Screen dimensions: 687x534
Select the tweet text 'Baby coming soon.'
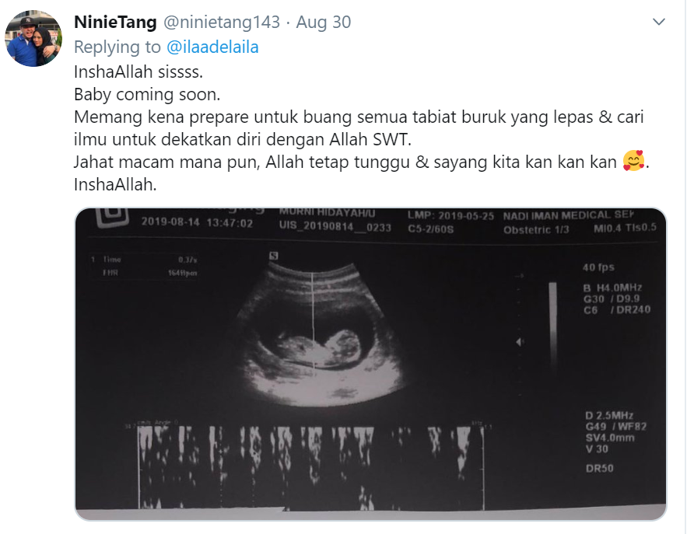(147, 94)
